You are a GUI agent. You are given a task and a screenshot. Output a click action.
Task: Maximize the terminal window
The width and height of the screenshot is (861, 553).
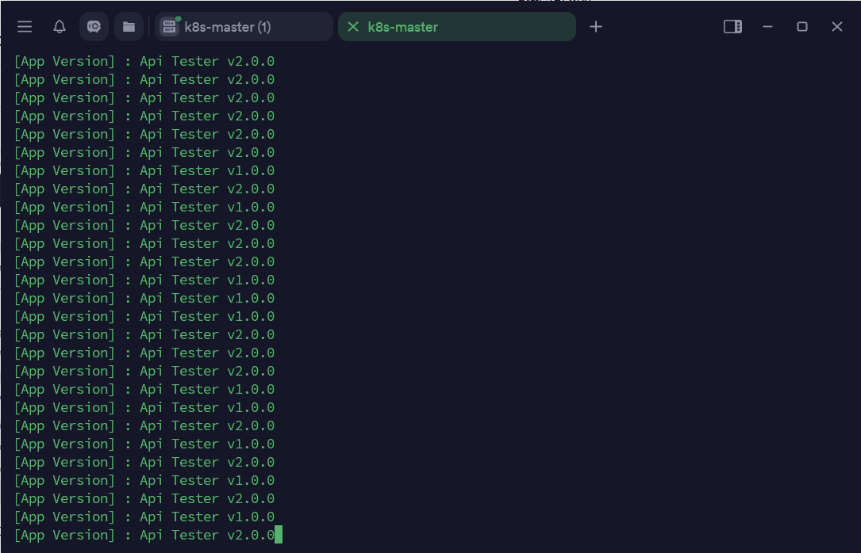802,27
